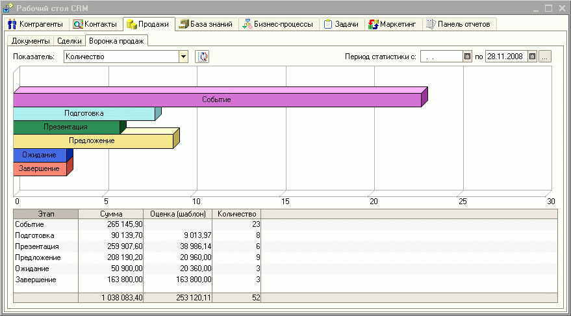Switch to the Документы subtab
The height and width of the screenshot is (316, 571).
31,41
